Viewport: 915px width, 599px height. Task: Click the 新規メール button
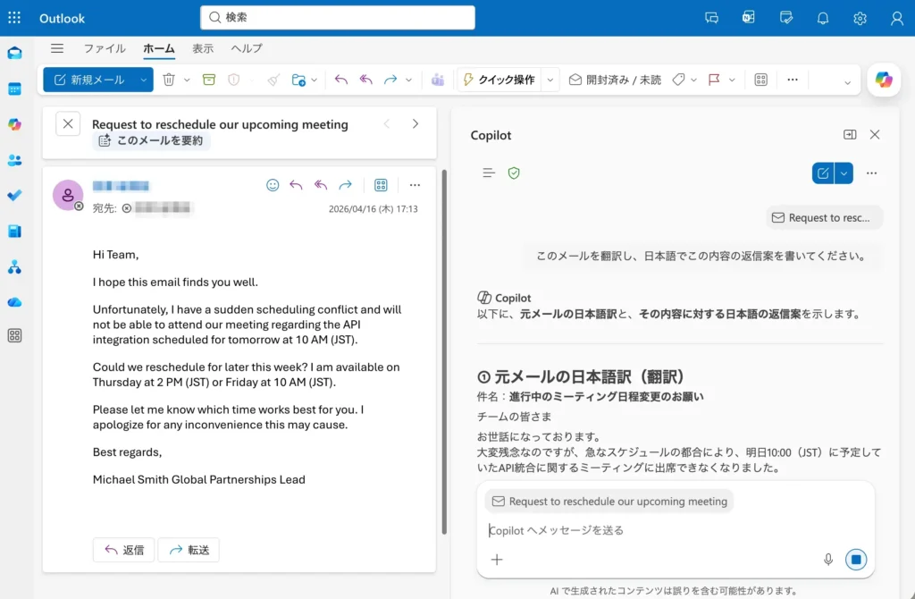click(89, 80)
